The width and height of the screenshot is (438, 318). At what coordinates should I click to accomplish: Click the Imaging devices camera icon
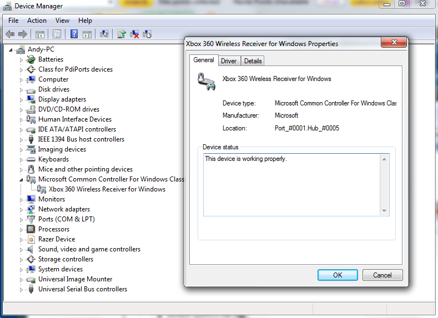31,149
